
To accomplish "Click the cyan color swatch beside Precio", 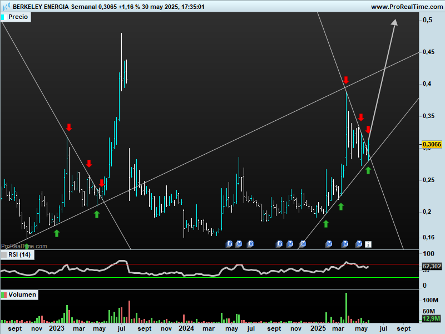I will [x=3, y=17].
